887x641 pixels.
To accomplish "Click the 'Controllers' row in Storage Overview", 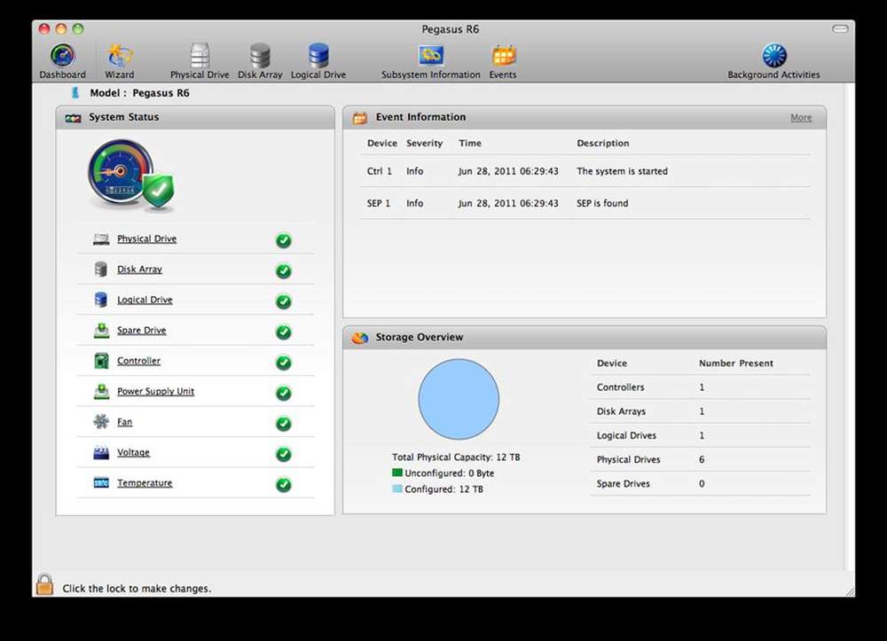I will coord(701,387).
